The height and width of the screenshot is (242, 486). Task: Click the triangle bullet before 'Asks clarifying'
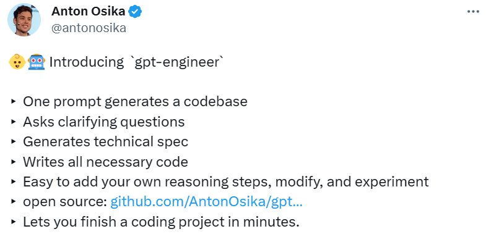coord(14,122)
